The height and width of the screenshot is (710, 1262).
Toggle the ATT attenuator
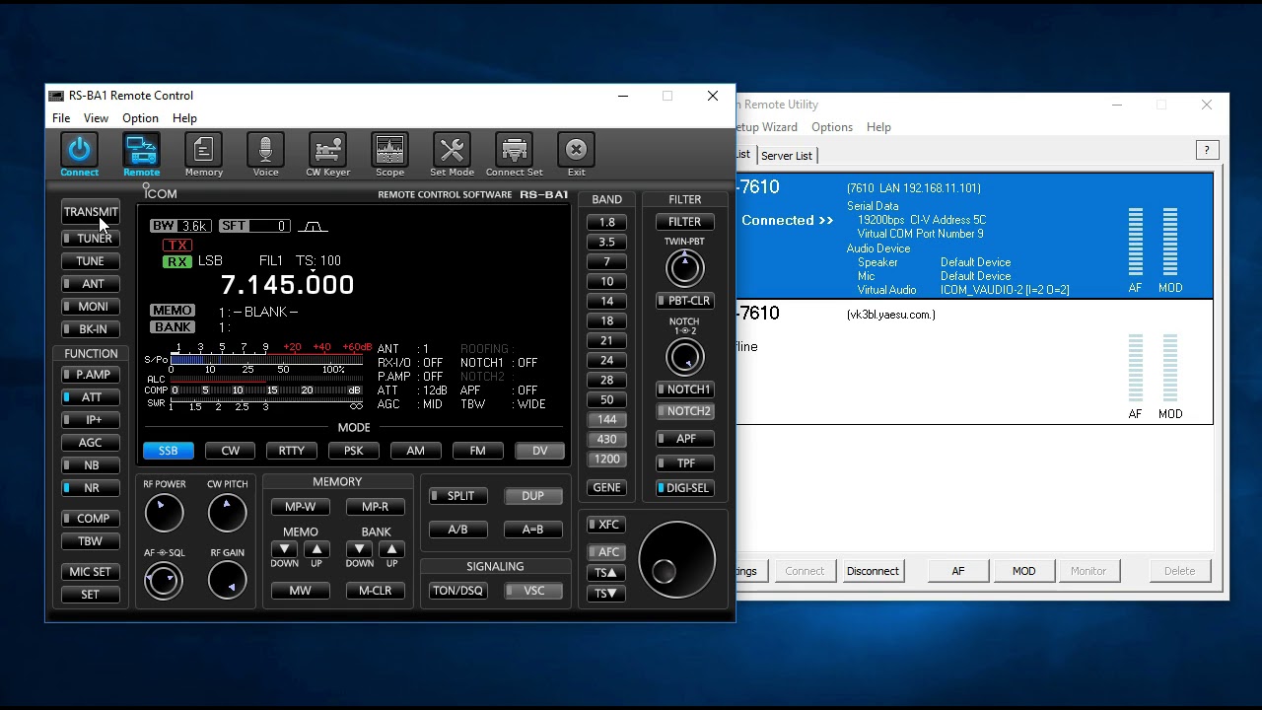(90, 397)
